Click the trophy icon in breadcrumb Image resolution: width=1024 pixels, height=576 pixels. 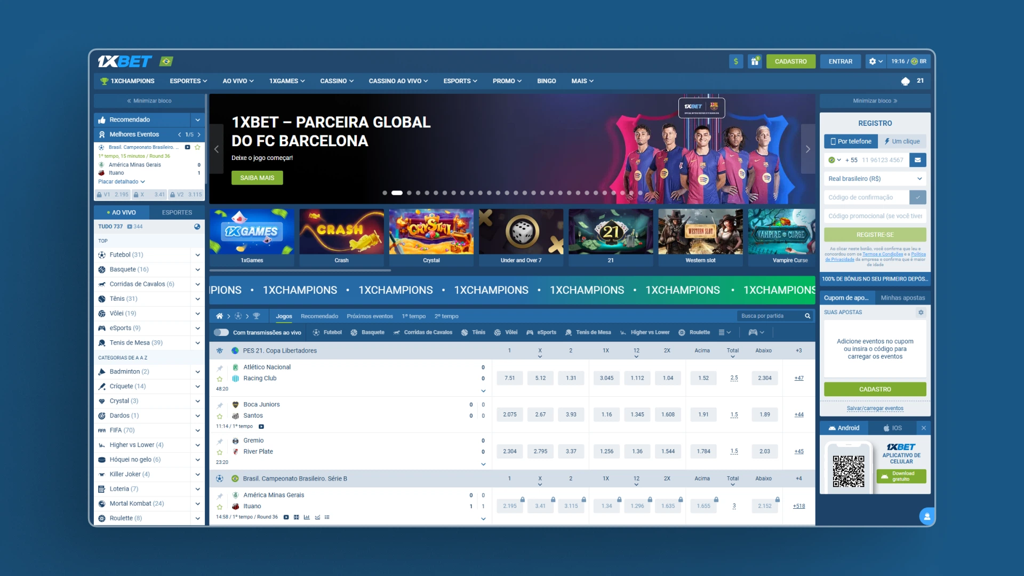coord(257,316)
